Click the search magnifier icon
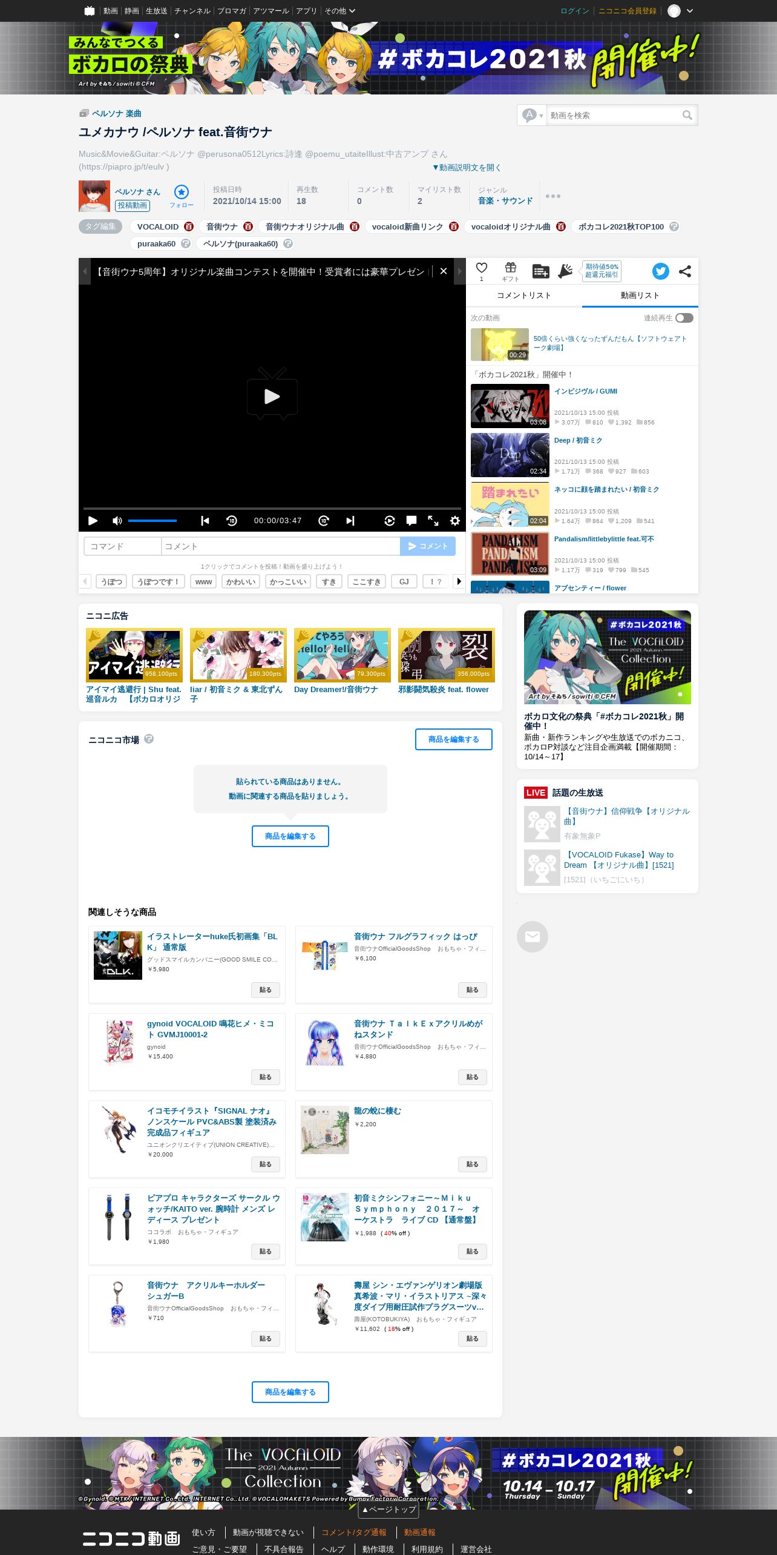777x1555 pixels. (687, 115)
